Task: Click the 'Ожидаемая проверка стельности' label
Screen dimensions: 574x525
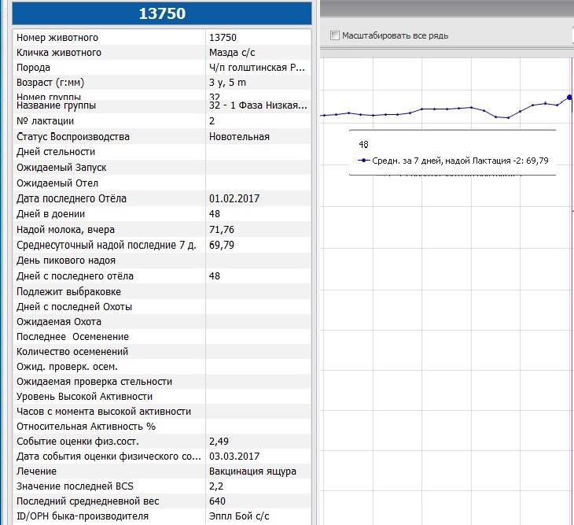Action: click(x=94, y=382)
